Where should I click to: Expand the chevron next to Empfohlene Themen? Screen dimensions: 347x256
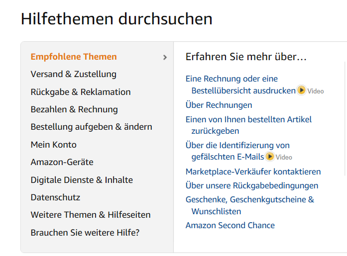click(165, 58)
